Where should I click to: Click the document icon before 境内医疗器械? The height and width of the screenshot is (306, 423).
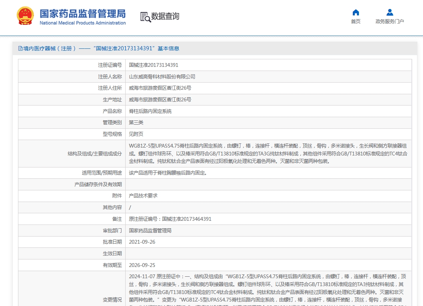click(20, 48)
